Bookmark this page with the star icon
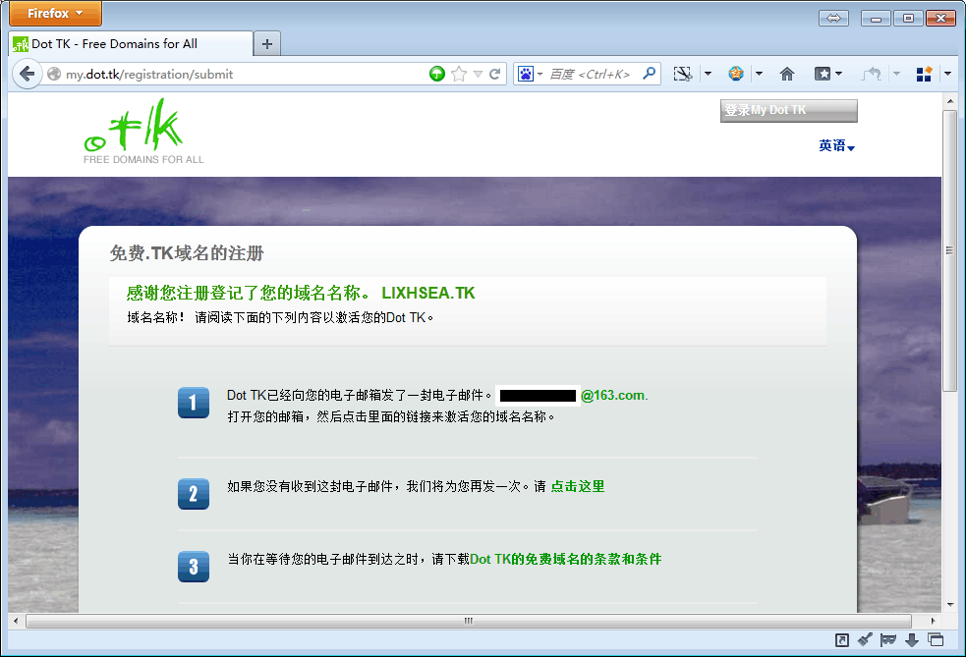The width and height of the screenshot is (966, 657). 458,74
